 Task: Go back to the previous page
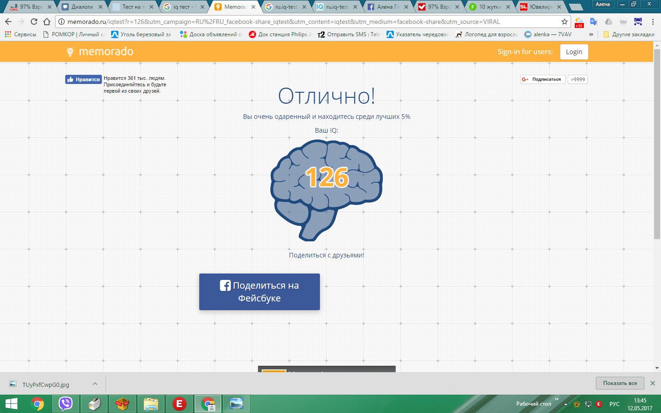(x=8, y=22)
